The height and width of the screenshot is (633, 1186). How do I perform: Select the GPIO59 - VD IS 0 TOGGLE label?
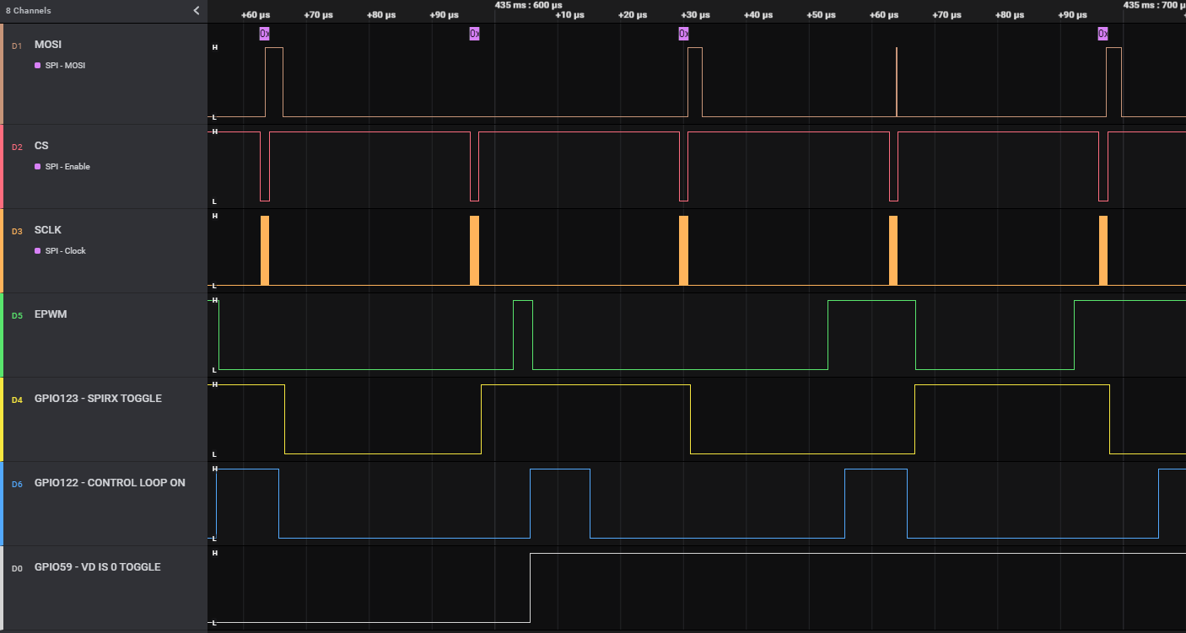[x=97, y=567]
